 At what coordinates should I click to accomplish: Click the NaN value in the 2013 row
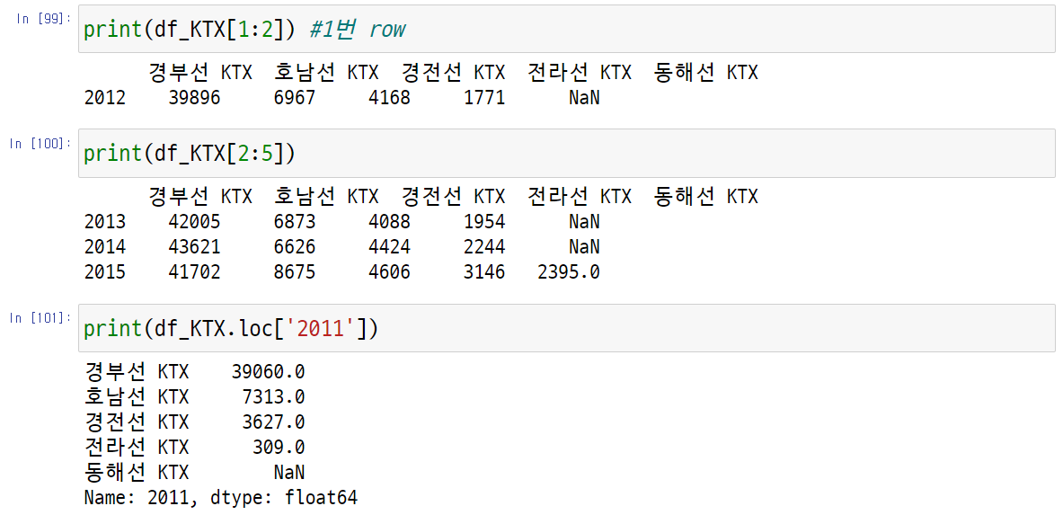584,222
